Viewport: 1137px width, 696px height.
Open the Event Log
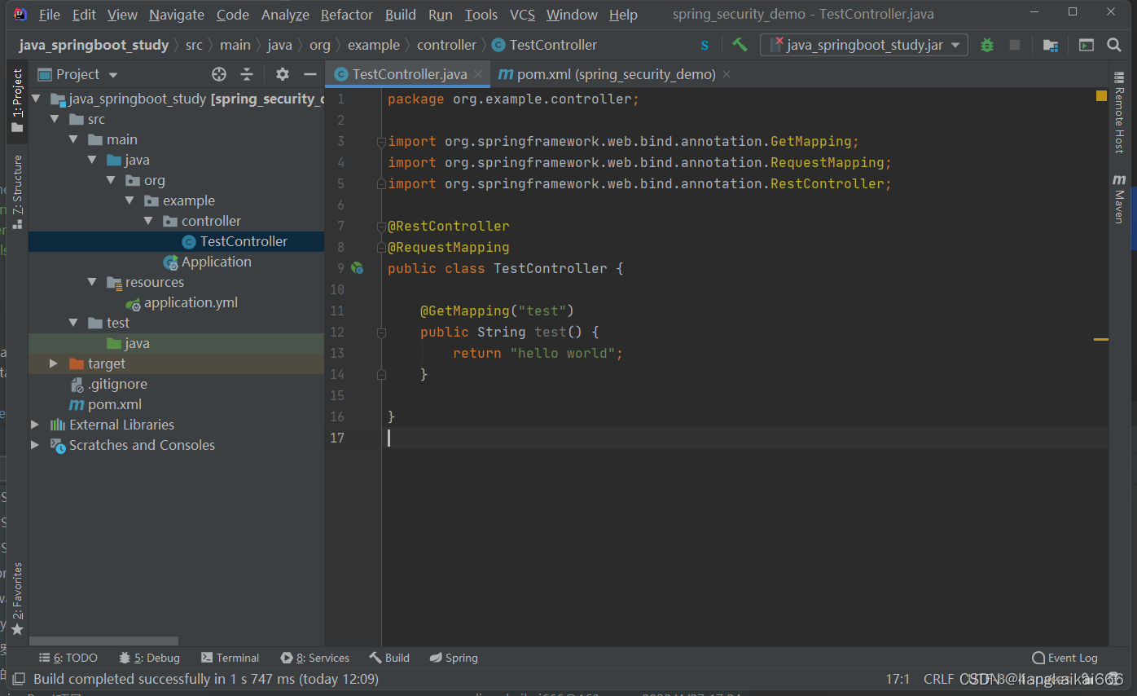(x=1065, y=658)
